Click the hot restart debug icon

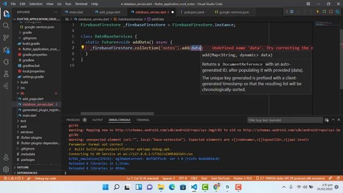point(324,12)
